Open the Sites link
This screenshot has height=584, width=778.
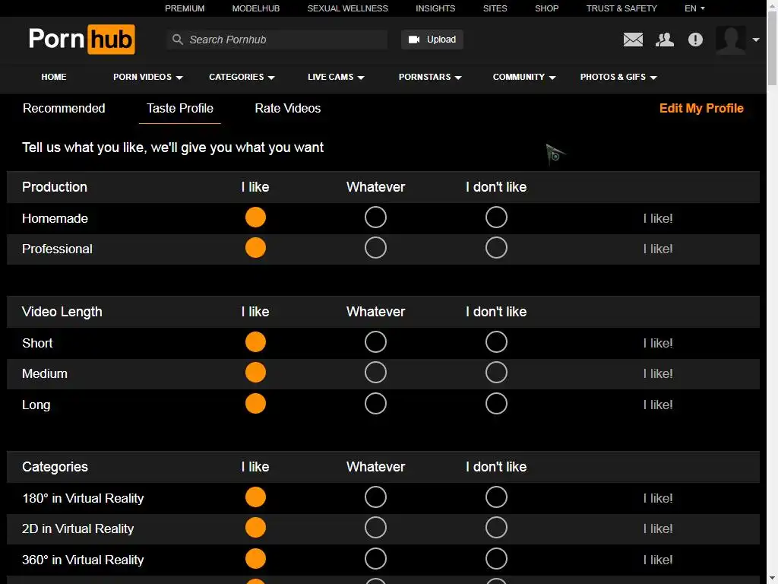[495, 8]
